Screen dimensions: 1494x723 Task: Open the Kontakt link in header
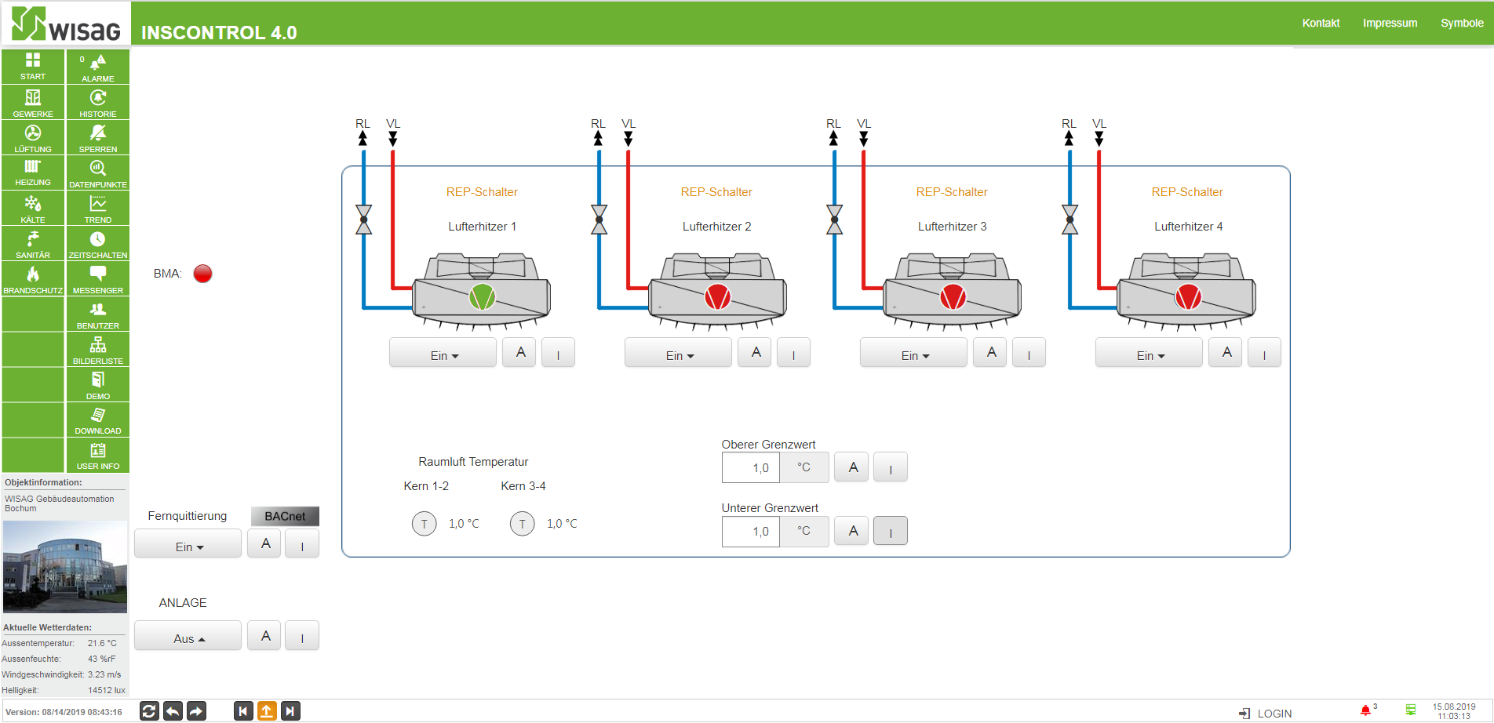point(1321,23)
